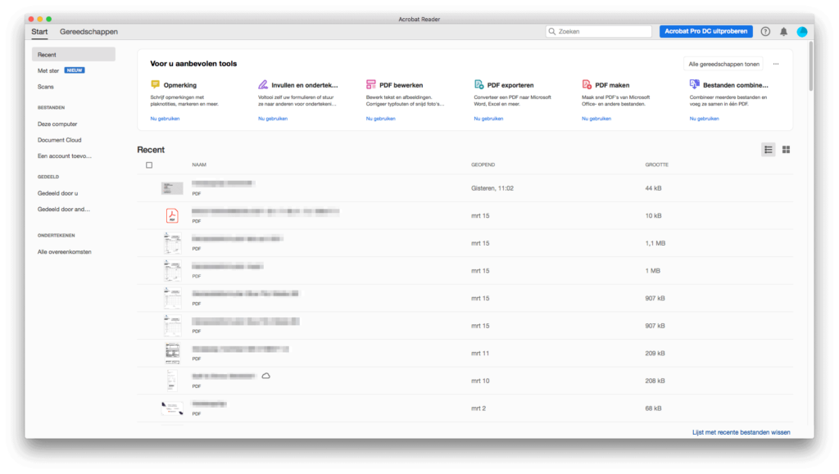This screenshot has width=839, height=474.
Task: Click the Bestanden combineren tool icon
Action: [x=695, y=84]
